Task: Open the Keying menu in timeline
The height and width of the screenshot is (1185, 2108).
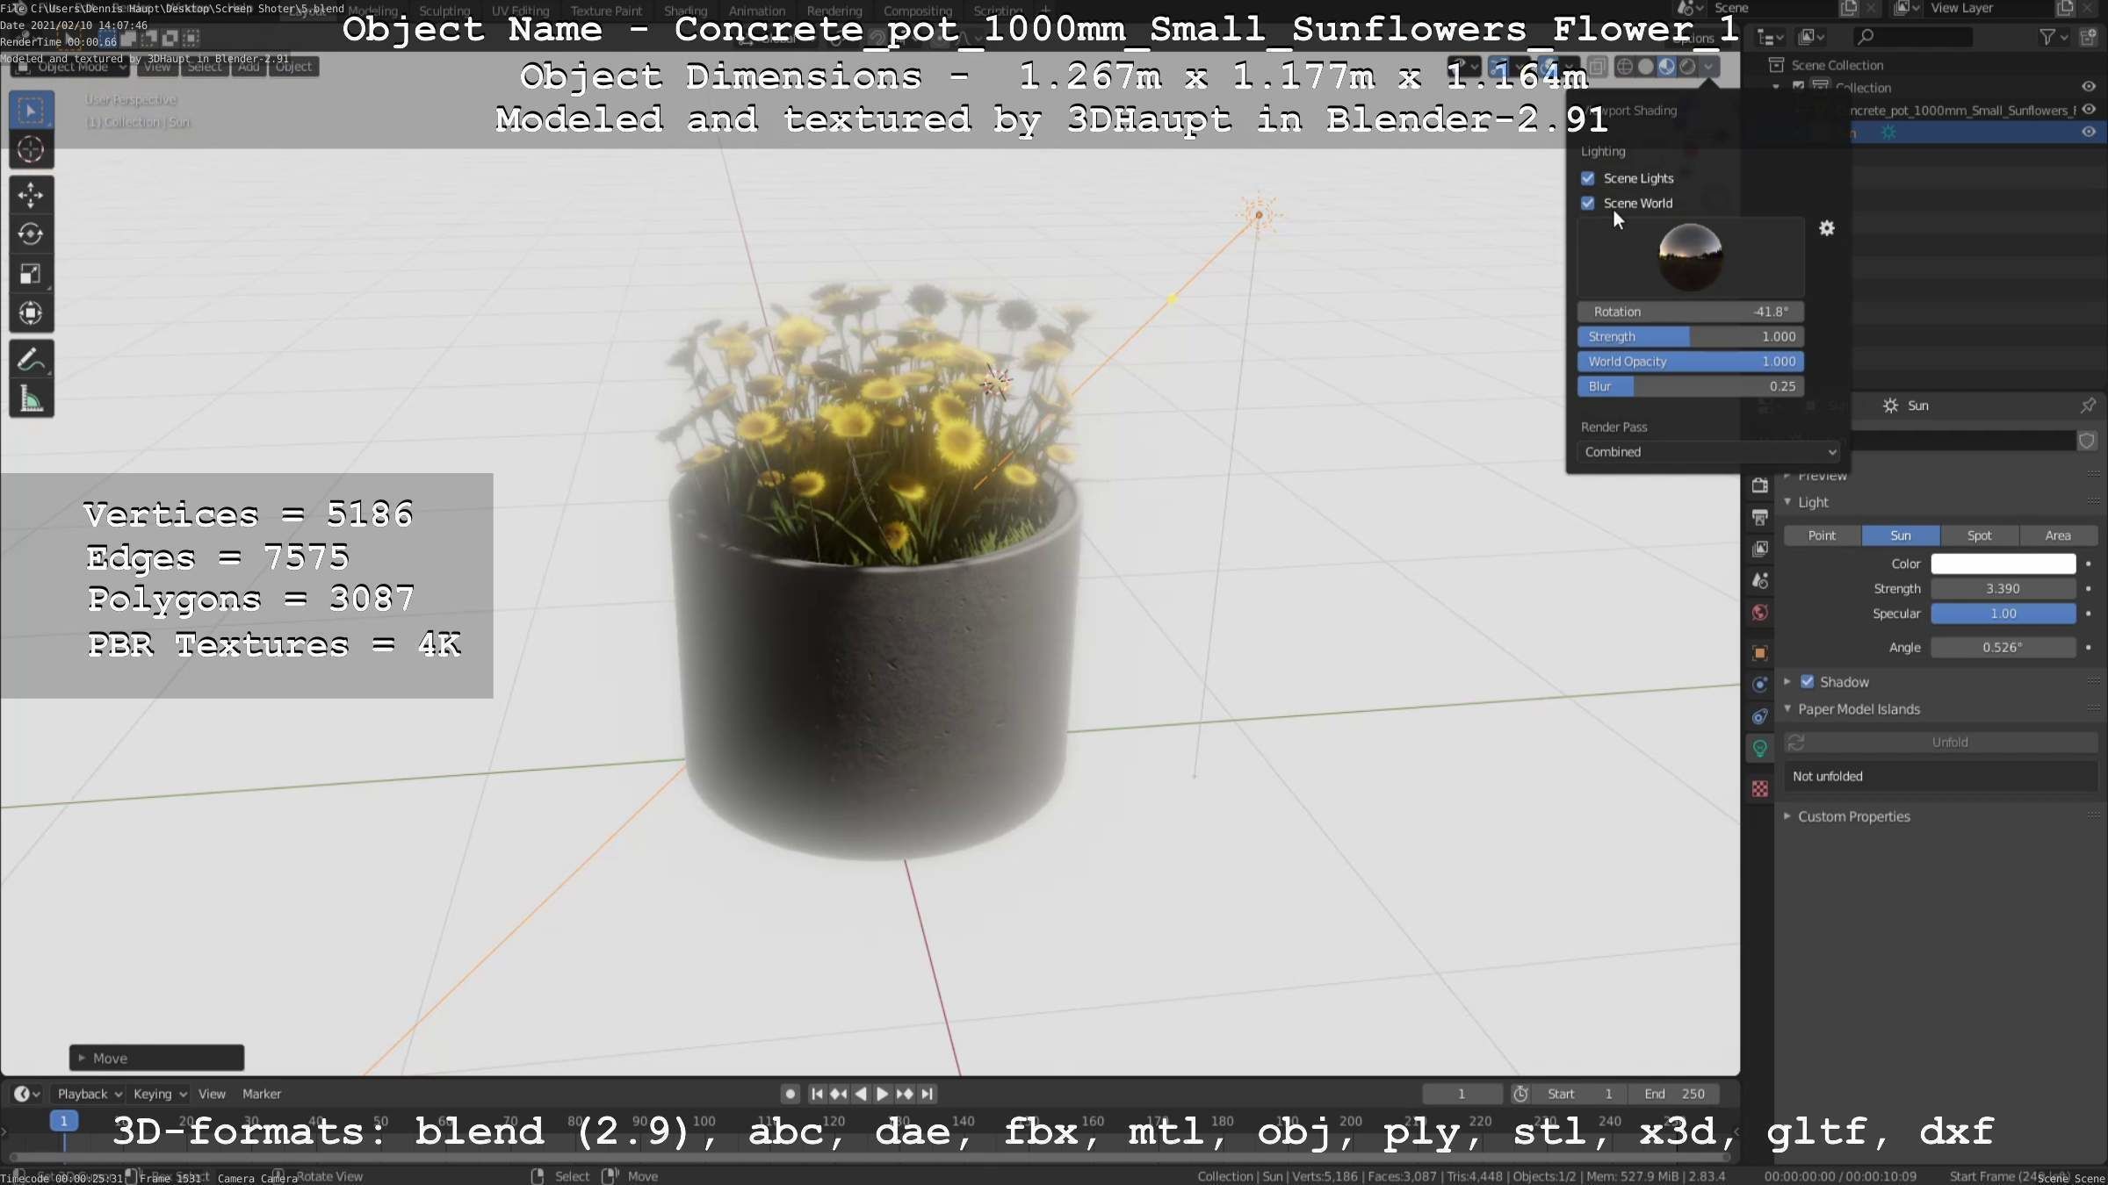Action: 159,1094
